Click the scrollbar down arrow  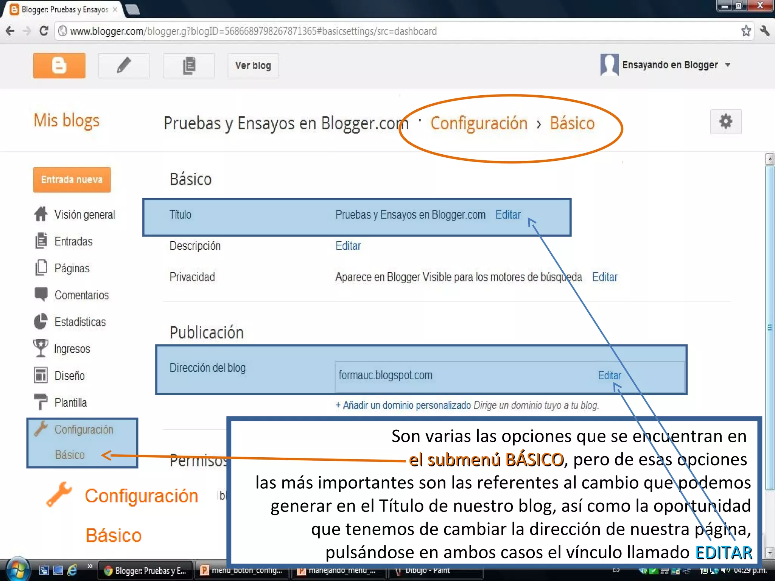(769, 553)
